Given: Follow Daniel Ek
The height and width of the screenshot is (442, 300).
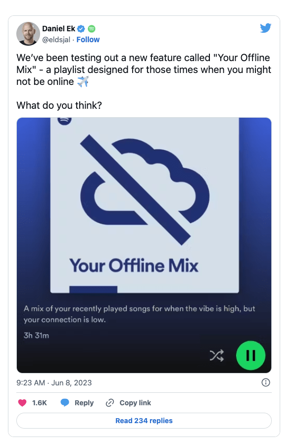Looking at the screenshot, I should click(x=88, y=39).
